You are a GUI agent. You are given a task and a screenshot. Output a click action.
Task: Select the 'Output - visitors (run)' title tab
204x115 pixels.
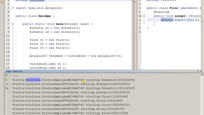(x=14, y=71)
